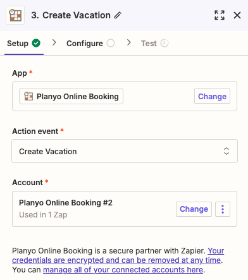The width and height of the screenshot is (248, 280).
Task: Open the credentials are encrypted link
Action: point(118,255)
